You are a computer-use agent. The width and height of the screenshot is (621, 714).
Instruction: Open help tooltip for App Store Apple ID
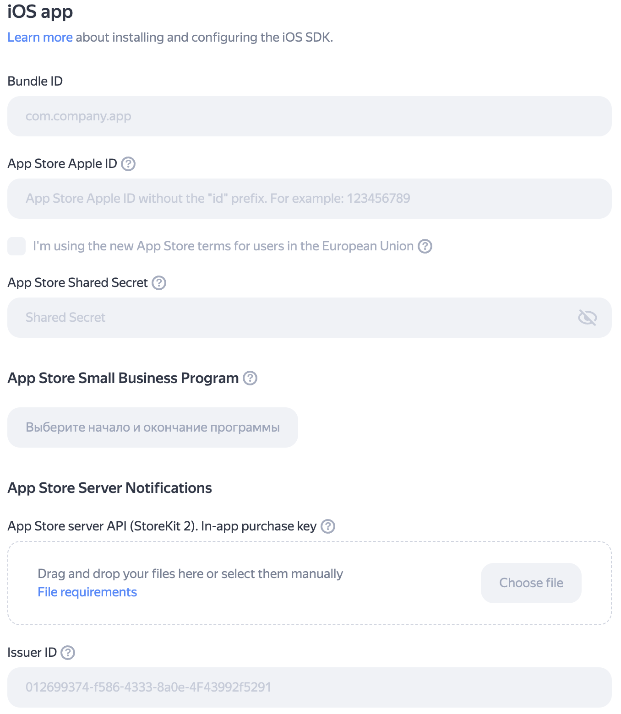128,164
